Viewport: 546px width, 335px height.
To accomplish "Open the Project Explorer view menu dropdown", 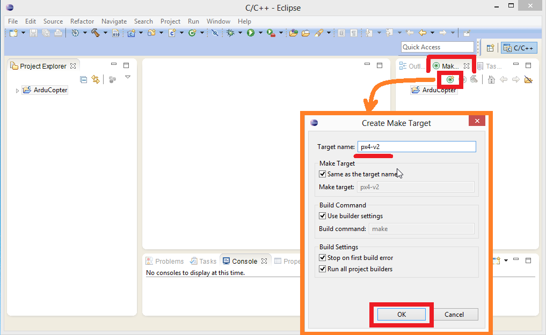I will pyautogui.click(x=128, y=78).
